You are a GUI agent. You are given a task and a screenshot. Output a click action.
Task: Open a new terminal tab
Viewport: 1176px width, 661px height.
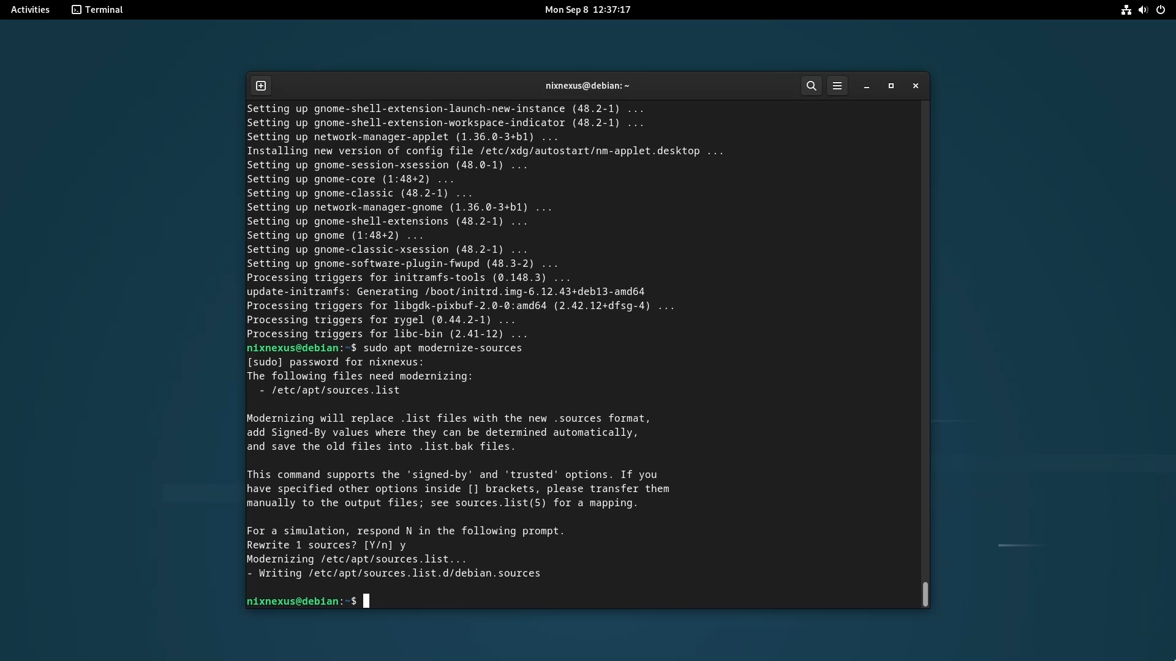click(261, 86)
